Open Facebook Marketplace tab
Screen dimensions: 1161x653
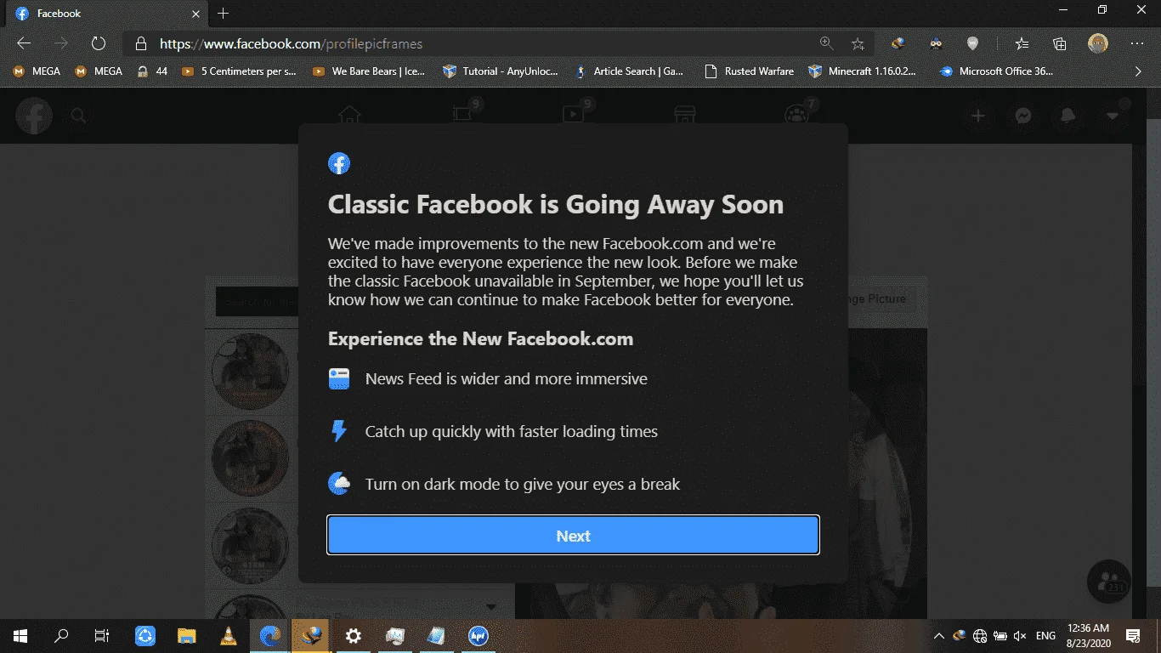pyautogui.click(x=685, y=116)
